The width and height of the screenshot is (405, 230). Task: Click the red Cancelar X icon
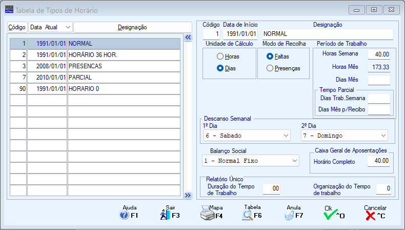pyautogui.click(x=371, y=216)
